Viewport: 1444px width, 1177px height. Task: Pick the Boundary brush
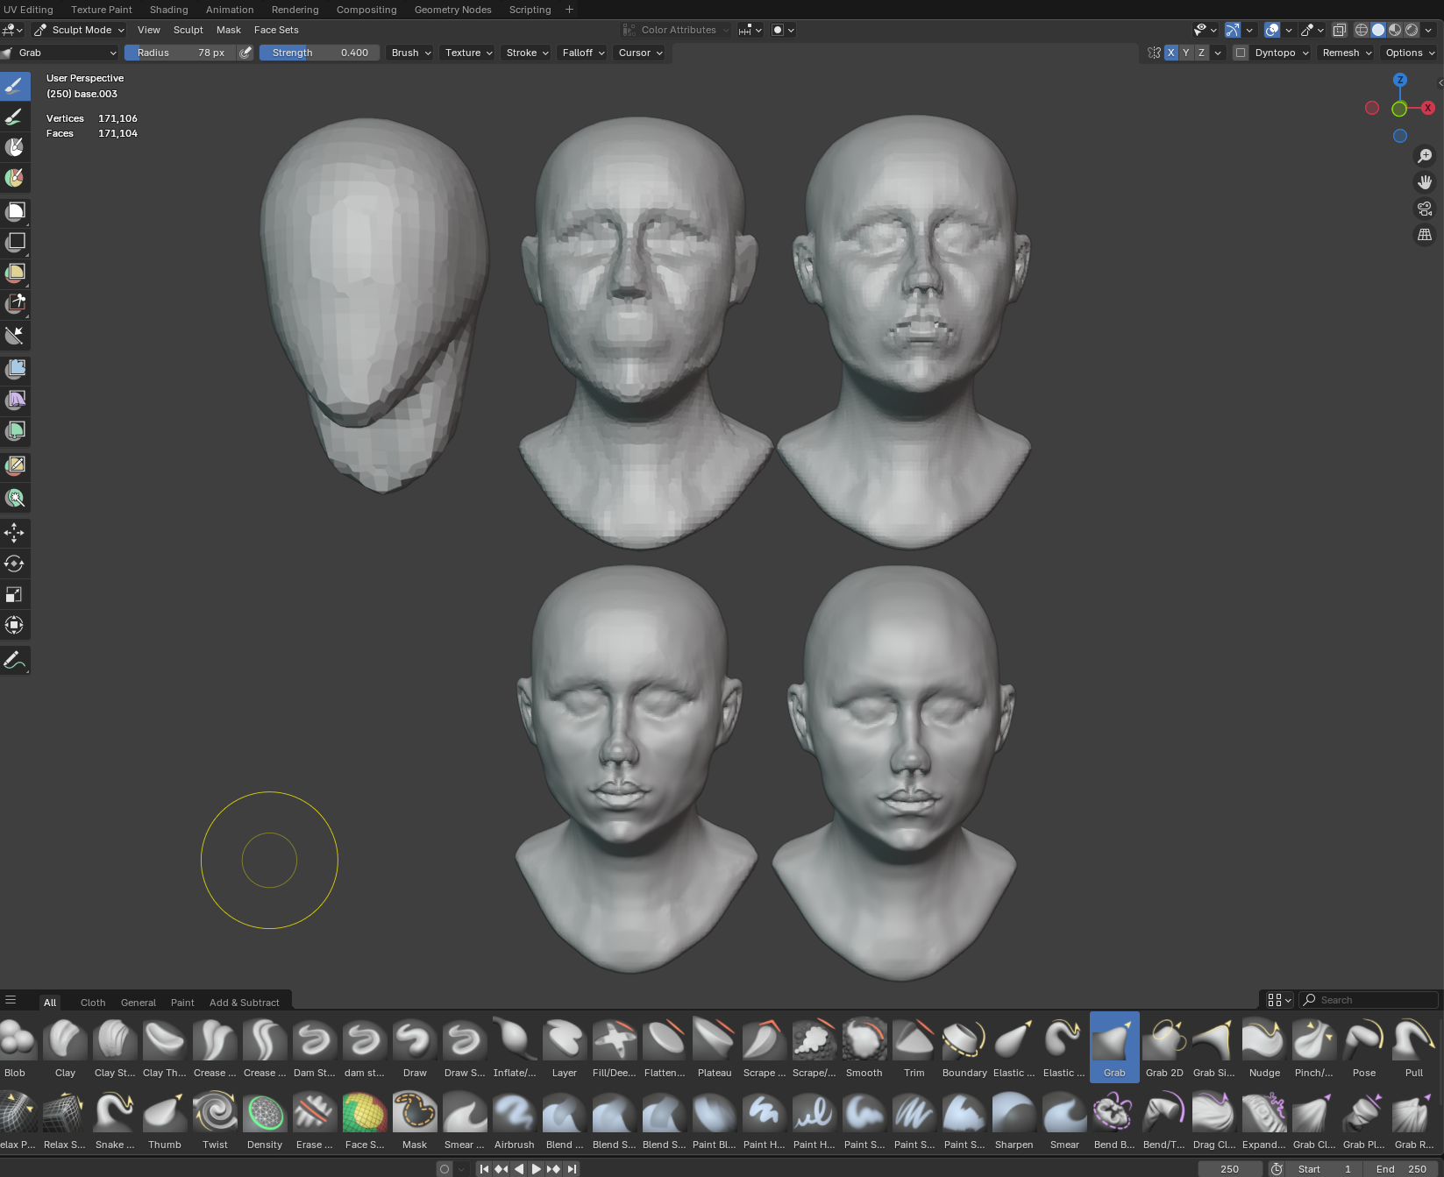[964, 1046]
